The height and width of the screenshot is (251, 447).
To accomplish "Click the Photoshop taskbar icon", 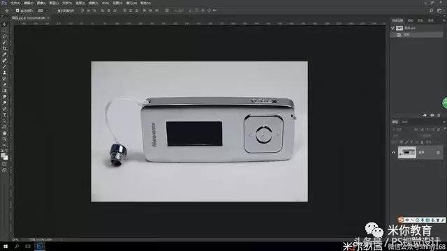I will point(40,246).
